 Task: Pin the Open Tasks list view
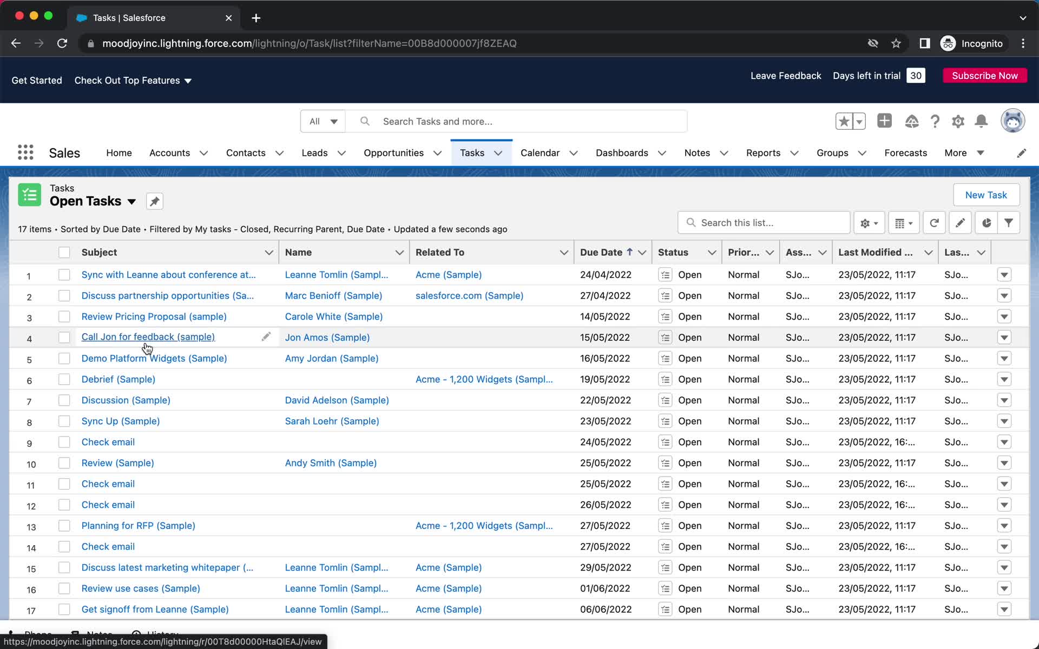155,201
